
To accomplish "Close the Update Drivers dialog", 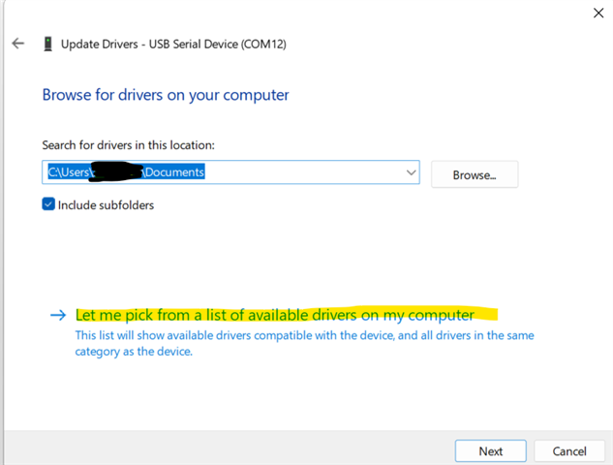I will coord(598,13).
